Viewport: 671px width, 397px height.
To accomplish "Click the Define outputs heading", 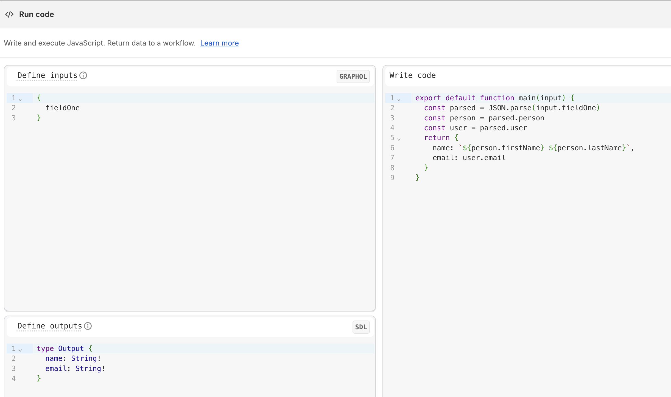I will (x=50, y=326).
